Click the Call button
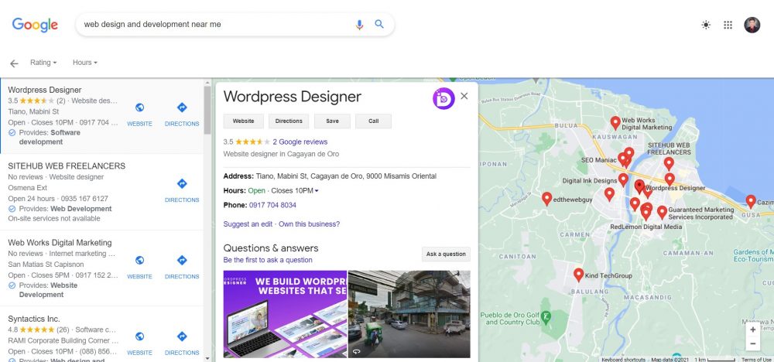The image size is (774, 362). (373, 121)
